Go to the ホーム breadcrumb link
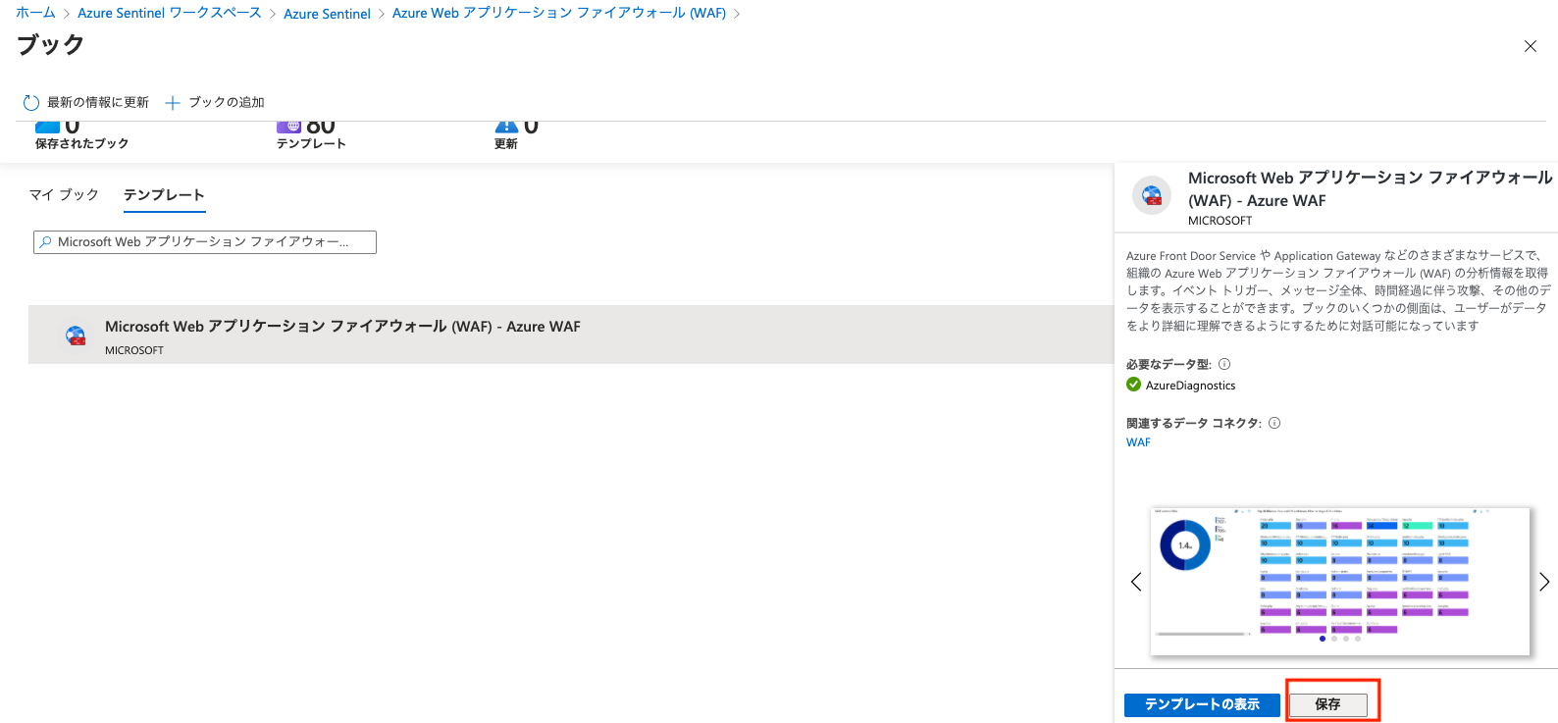 [x=35, y=13]
